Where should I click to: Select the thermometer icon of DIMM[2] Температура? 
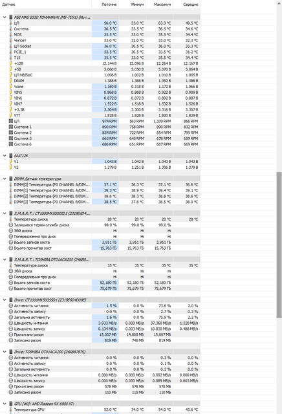point(11,196)
